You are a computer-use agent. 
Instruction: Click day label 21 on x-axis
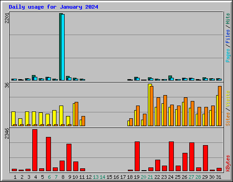click(x=150, y=177)
